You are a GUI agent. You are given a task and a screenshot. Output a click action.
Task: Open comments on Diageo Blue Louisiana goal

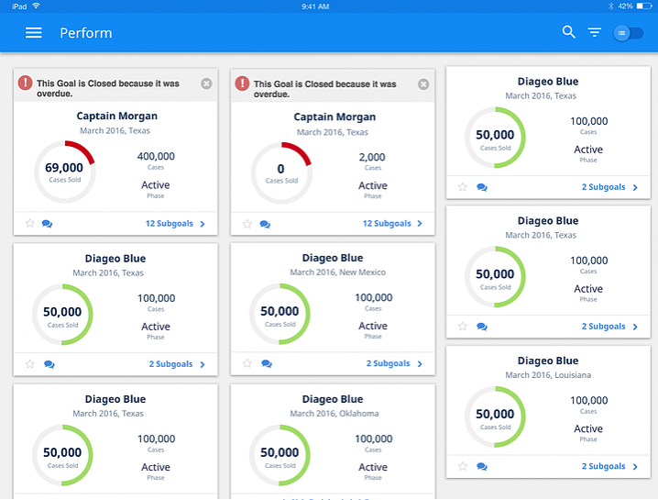click(x=482, y=466)
